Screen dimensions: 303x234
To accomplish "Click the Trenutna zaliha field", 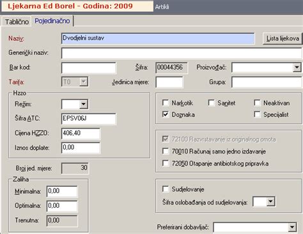I will (62, 221).
